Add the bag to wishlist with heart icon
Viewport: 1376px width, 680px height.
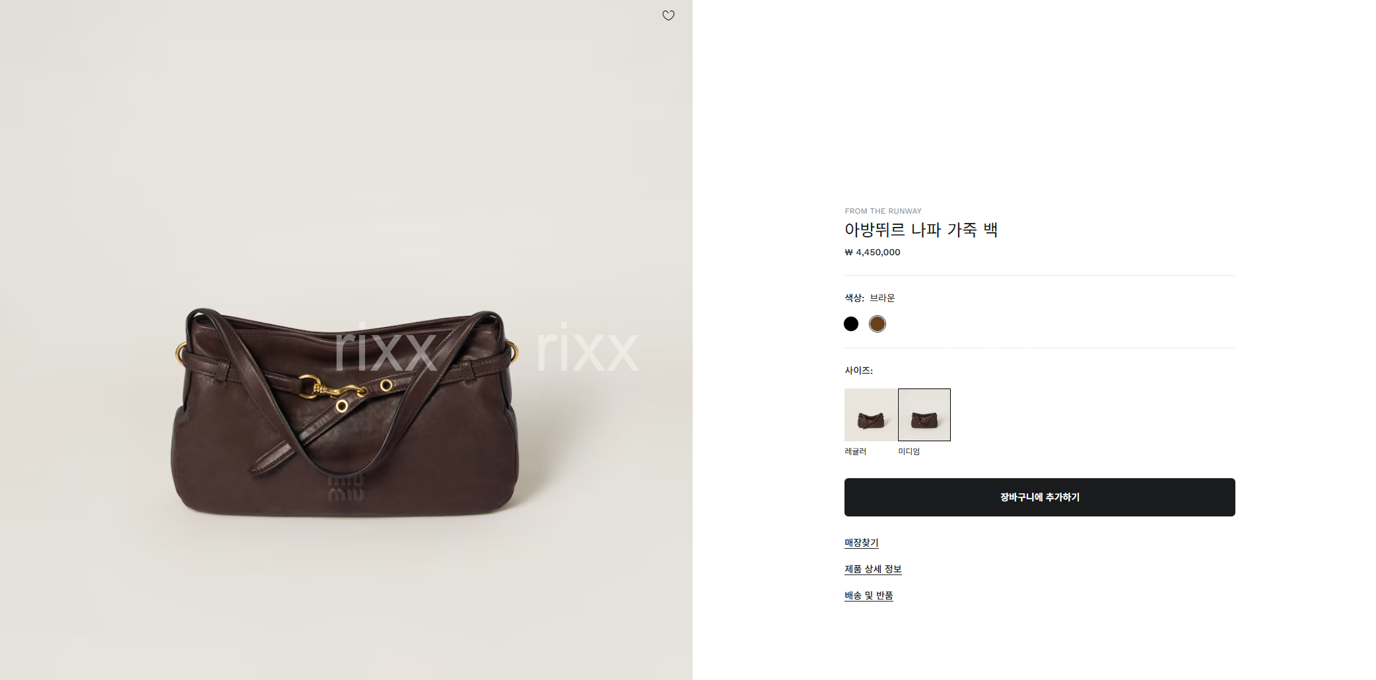pyautogui.click(x=668, y=15)
